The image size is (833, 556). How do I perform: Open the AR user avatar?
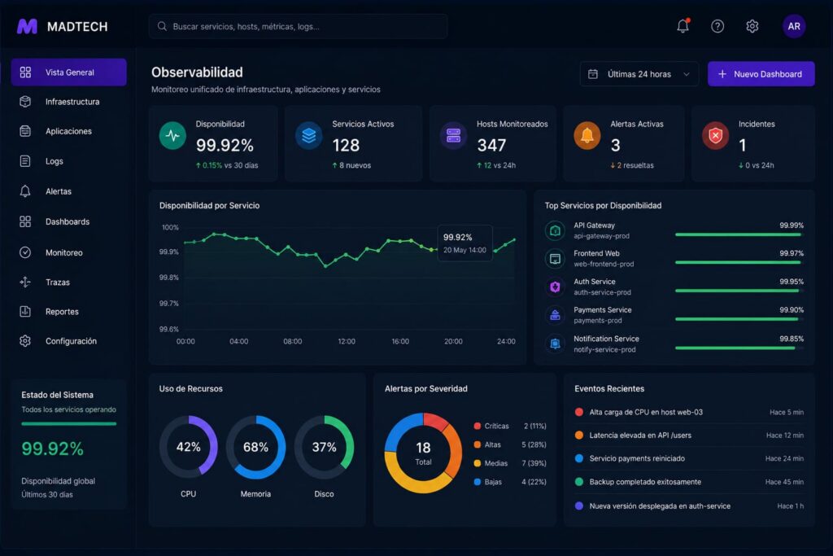[x=794, y=26]
